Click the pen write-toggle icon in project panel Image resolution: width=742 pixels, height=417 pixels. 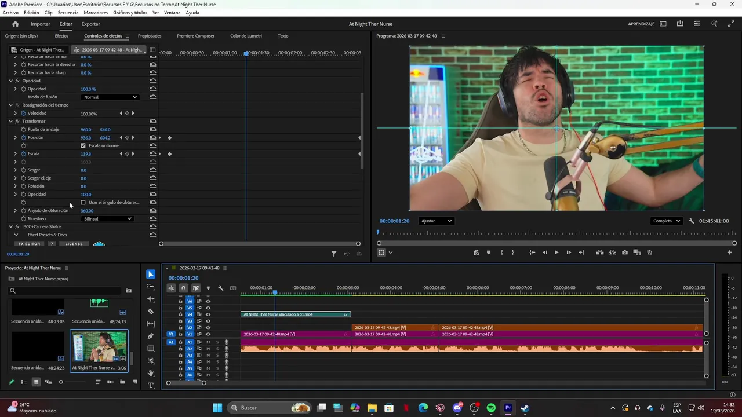(x=11, y=382)
